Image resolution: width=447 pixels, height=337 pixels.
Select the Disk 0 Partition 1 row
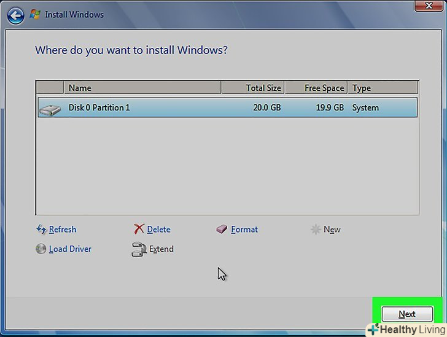click(227, 107)
